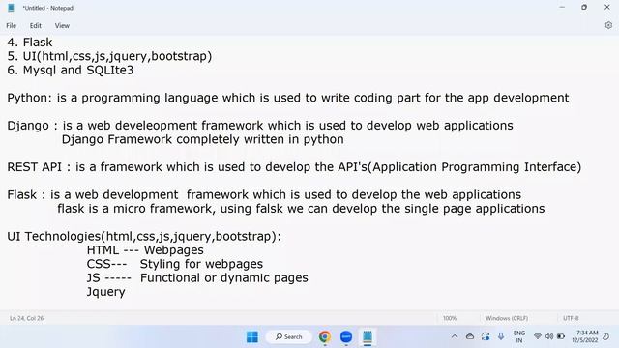Viewport: 619px width, 348px height.
Task: Click the line '4. Flask'
Action: [x=30, y=43]
